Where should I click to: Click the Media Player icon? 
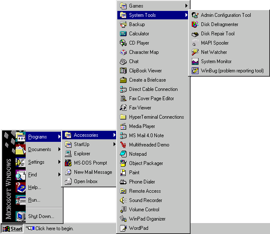point(123,126)
